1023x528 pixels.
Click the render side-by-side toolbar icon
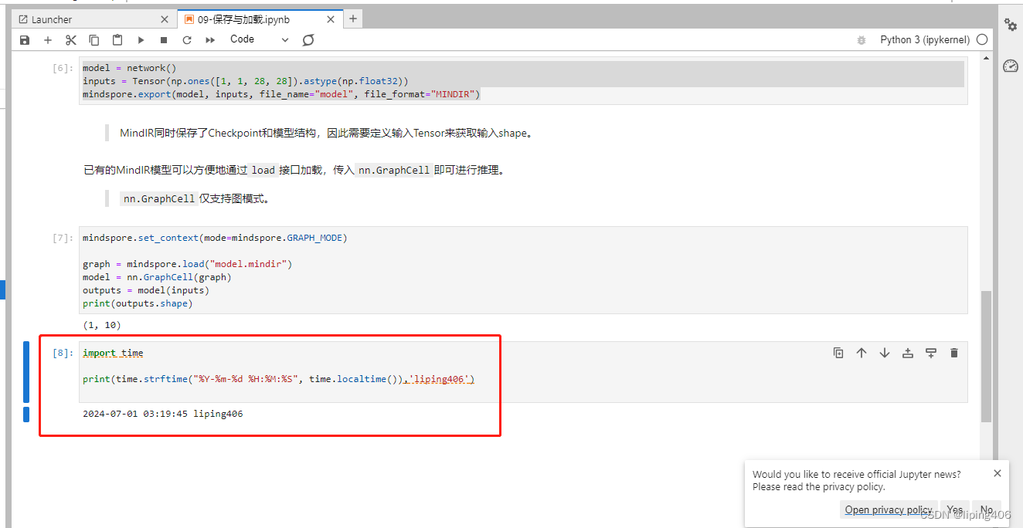pos(308,40)
